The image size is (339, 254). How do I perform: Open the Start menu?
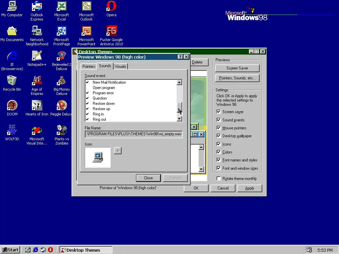click(x=10, y=250)
